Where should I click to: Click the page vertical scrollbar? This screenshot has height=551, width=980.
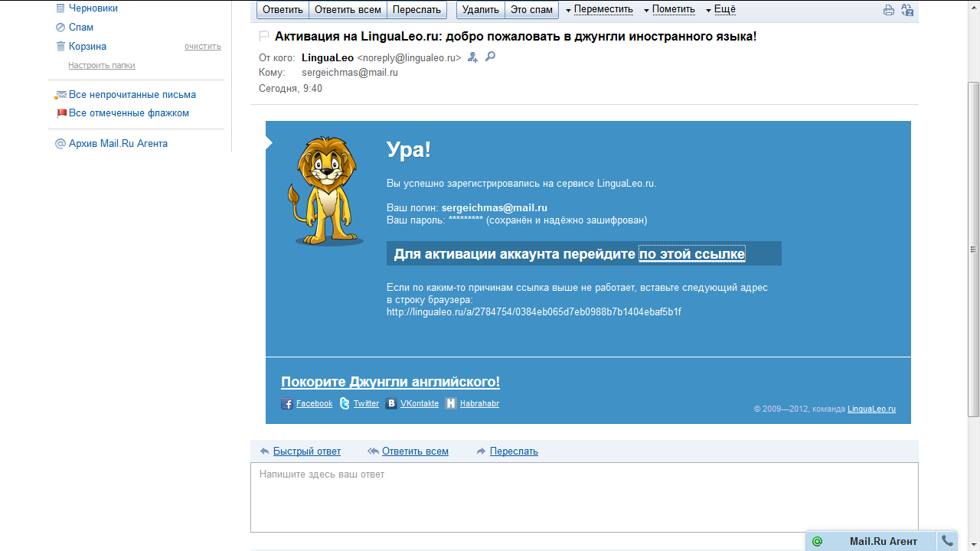[974, 249]
